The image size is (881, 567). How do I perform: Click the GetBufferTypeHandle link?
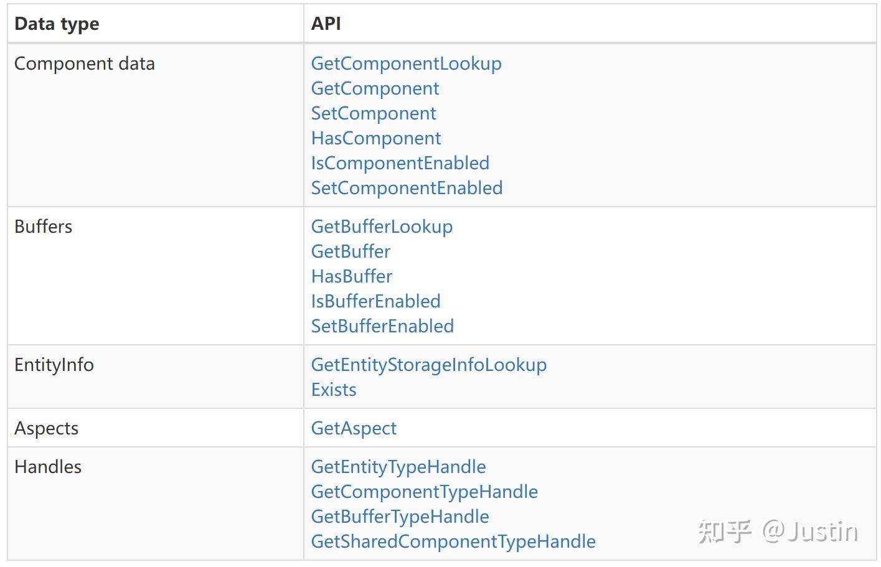[400, 517]
